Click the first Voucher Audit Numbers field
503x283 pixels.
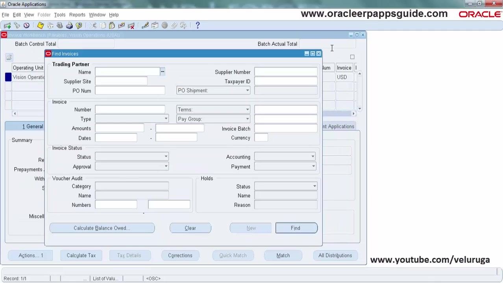click(x=116, y=205)
